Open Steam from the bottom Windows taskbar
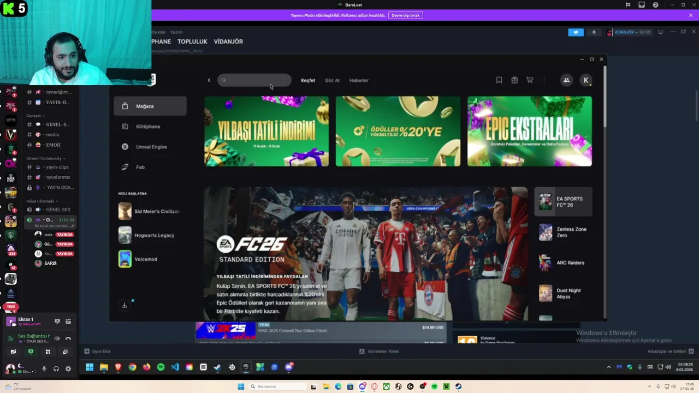699x393 pixels. [458, 386]
